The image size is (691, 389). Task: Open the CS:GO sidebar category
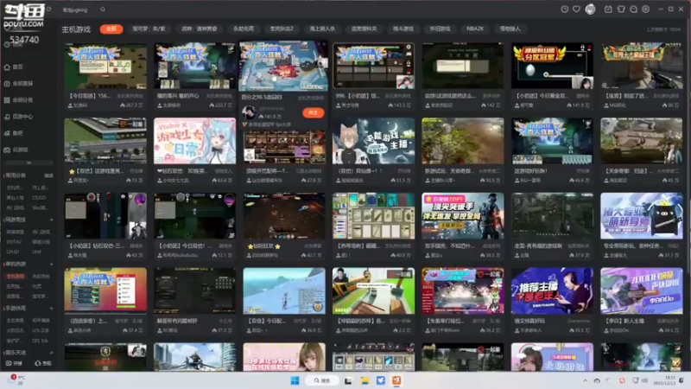click(x=39, y=198)
